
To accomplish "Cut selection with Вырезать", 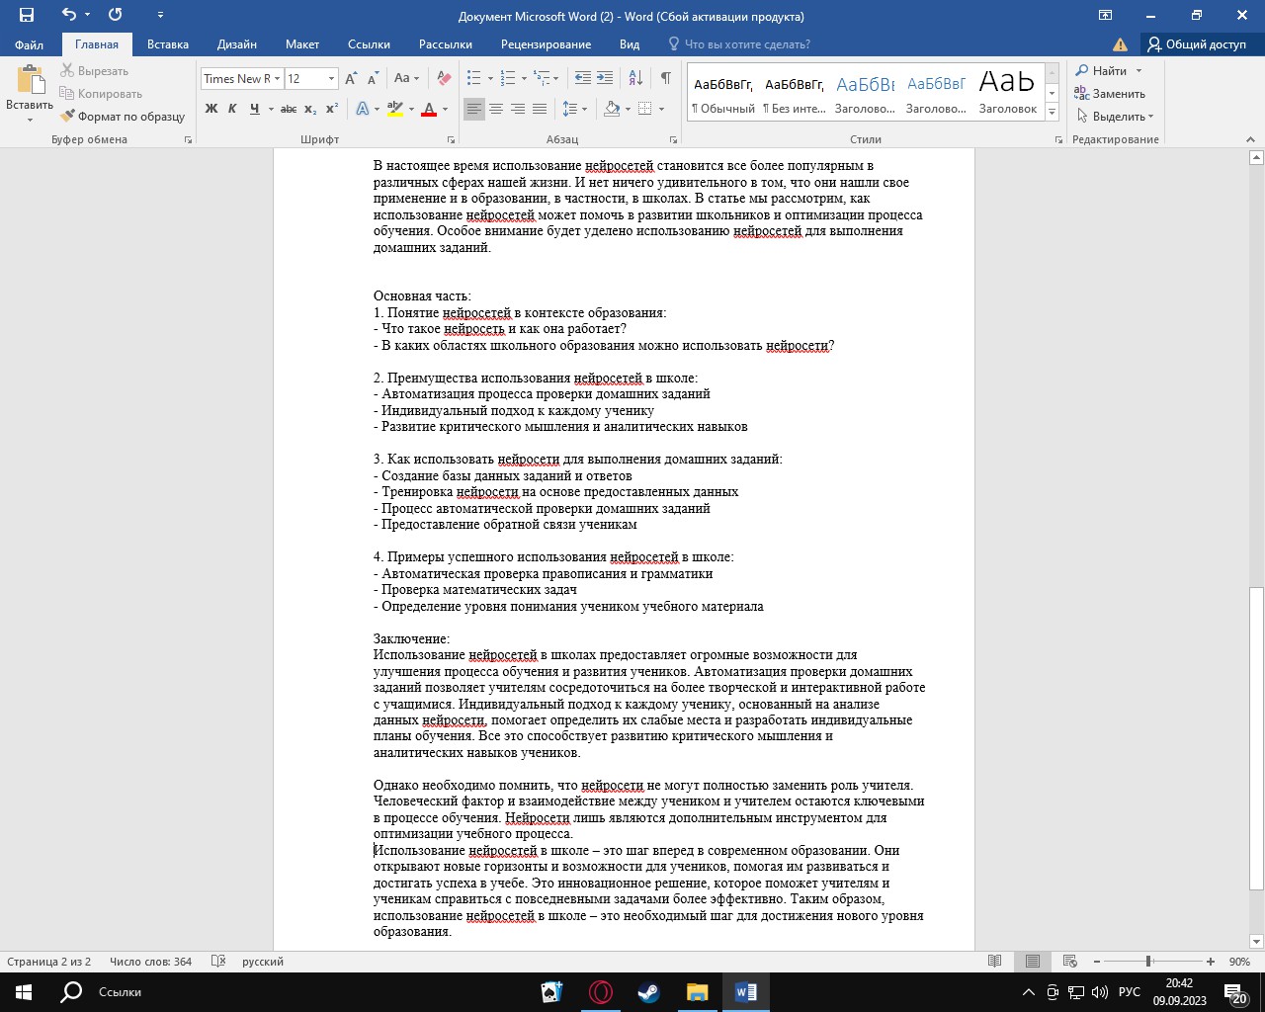I will point(95,71).
